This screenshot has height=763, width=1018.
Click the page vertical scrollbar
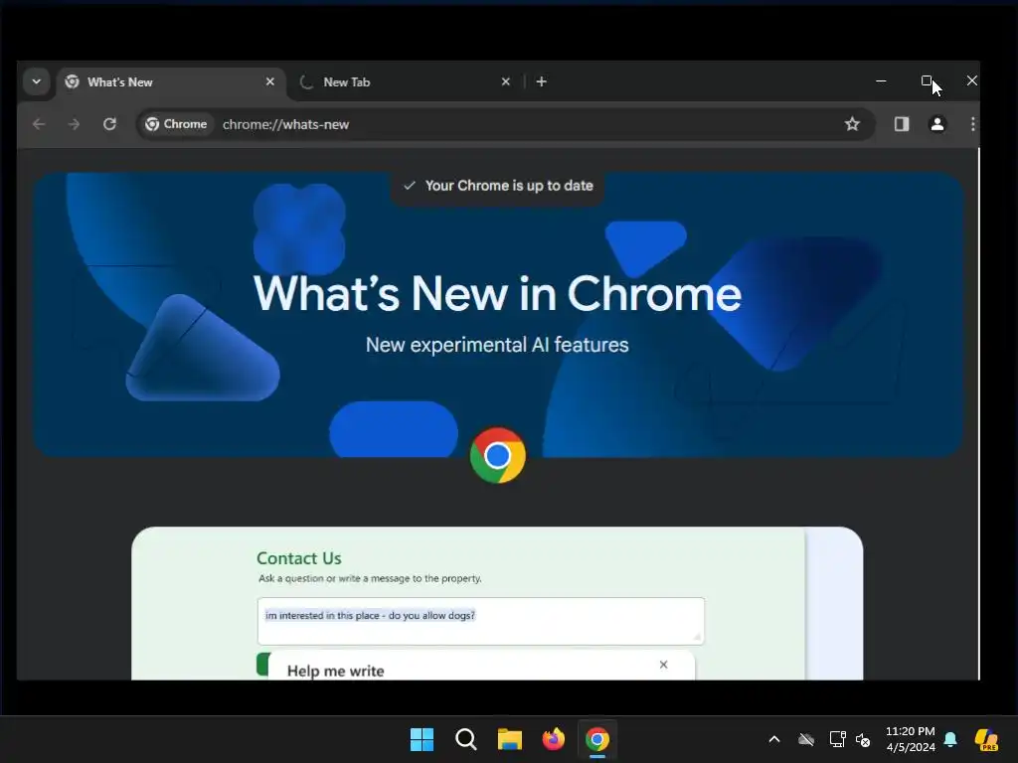(x=978, y=414)
